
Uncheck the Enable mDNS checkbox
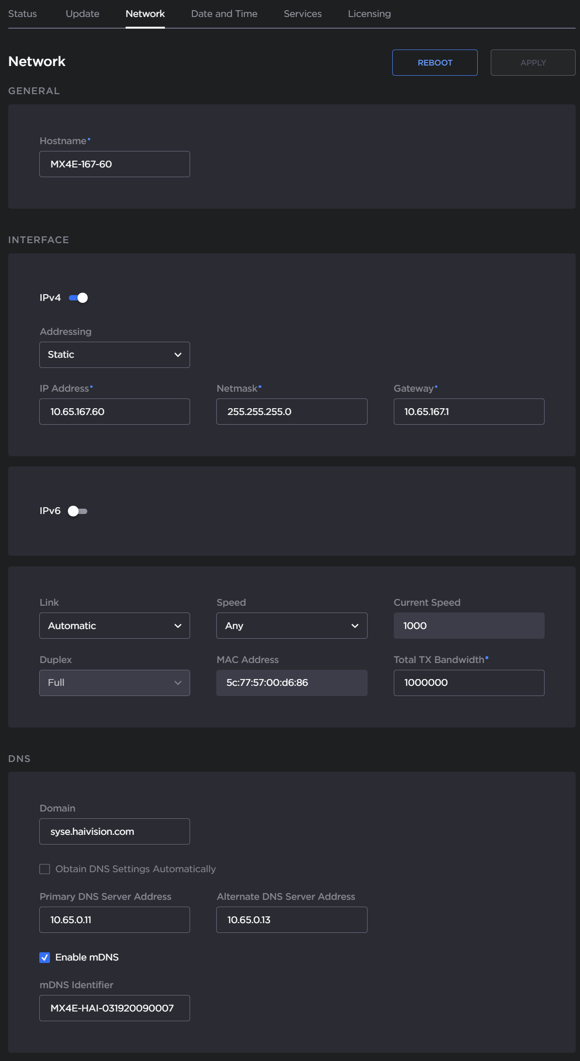(45, 957)
